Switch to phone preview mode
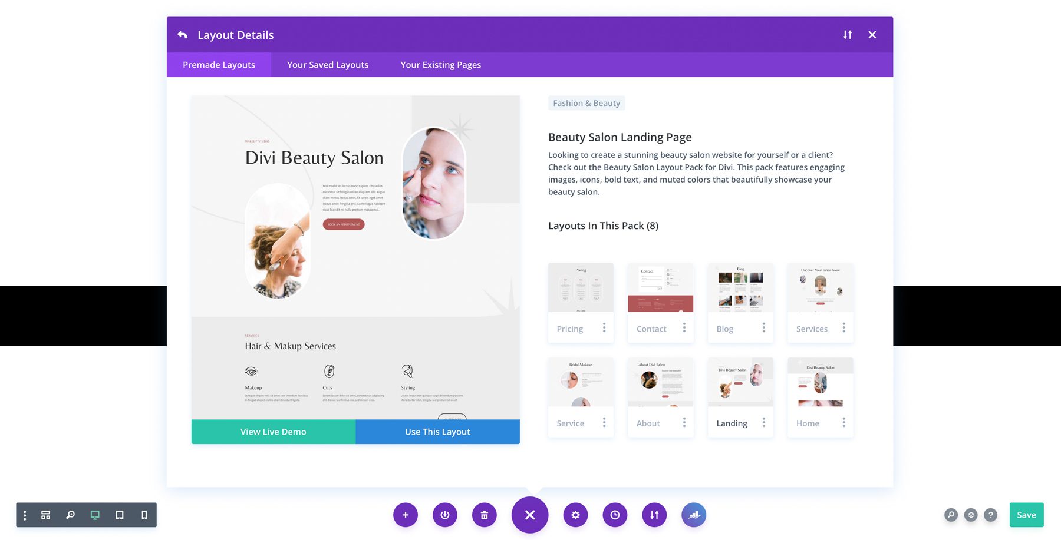The image size is (1061, 540). click(x=144, y=515)
